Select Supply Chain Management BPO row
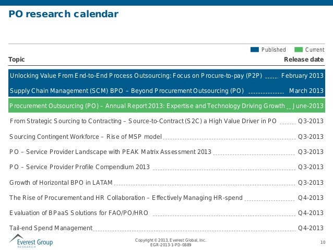 click(x=127, y=91)
